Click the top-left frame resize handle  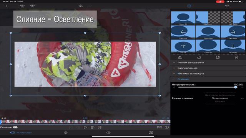[x=11, y=33]
